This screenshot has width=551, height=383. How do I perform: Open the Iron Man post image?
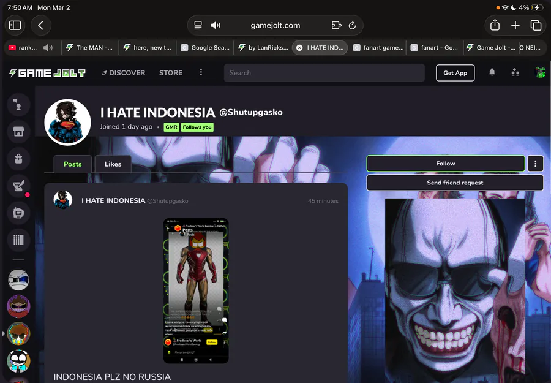tap(196, 291)
